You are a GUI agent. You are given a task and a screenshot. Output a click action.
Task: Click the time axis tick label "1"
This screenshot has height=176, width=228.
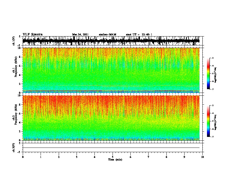pyautogui.click(x=41, y=157)
